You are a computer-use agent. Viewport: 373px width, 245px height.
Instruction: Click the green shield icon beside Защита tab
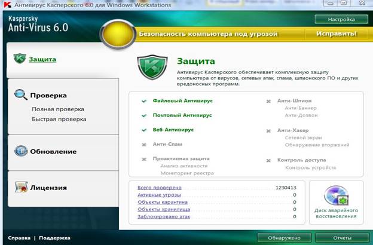20,59
